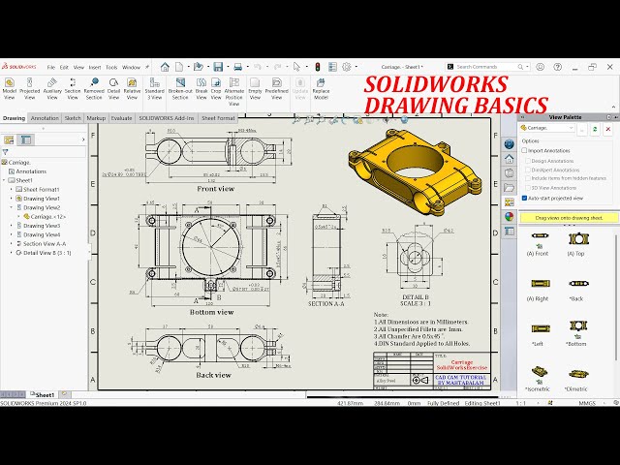
Task: Collapse the Drawing View2 node
Action: 12,207
